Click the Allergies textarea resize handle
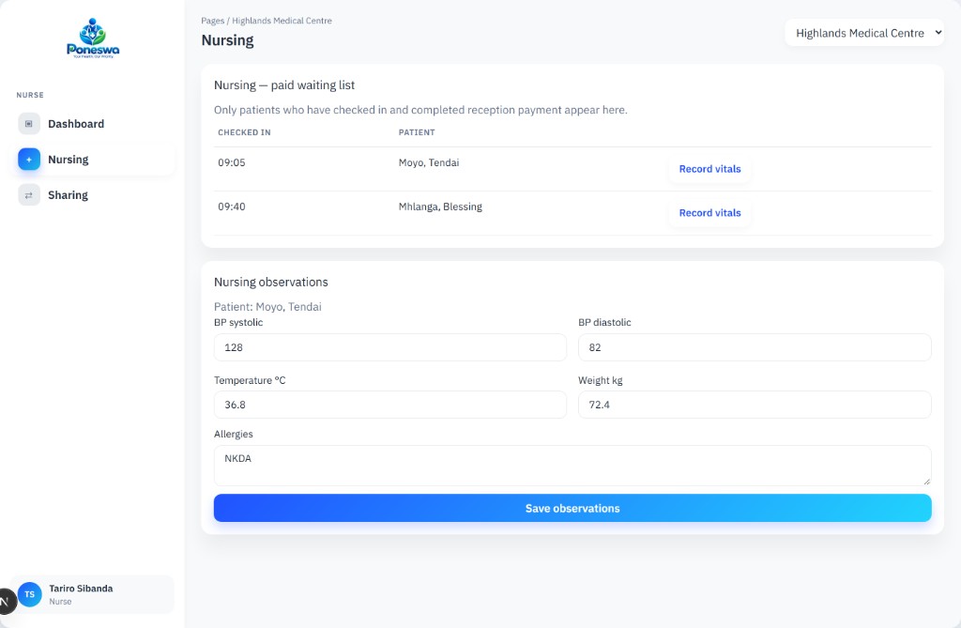This screenshot has width=961, height=628. (926, 482)
